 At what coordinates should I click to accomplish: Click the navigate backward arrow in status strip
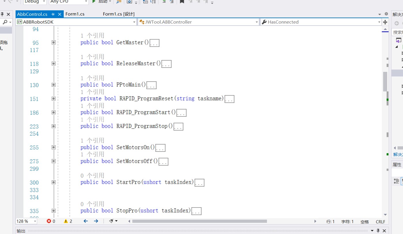(x=86, y=221)
